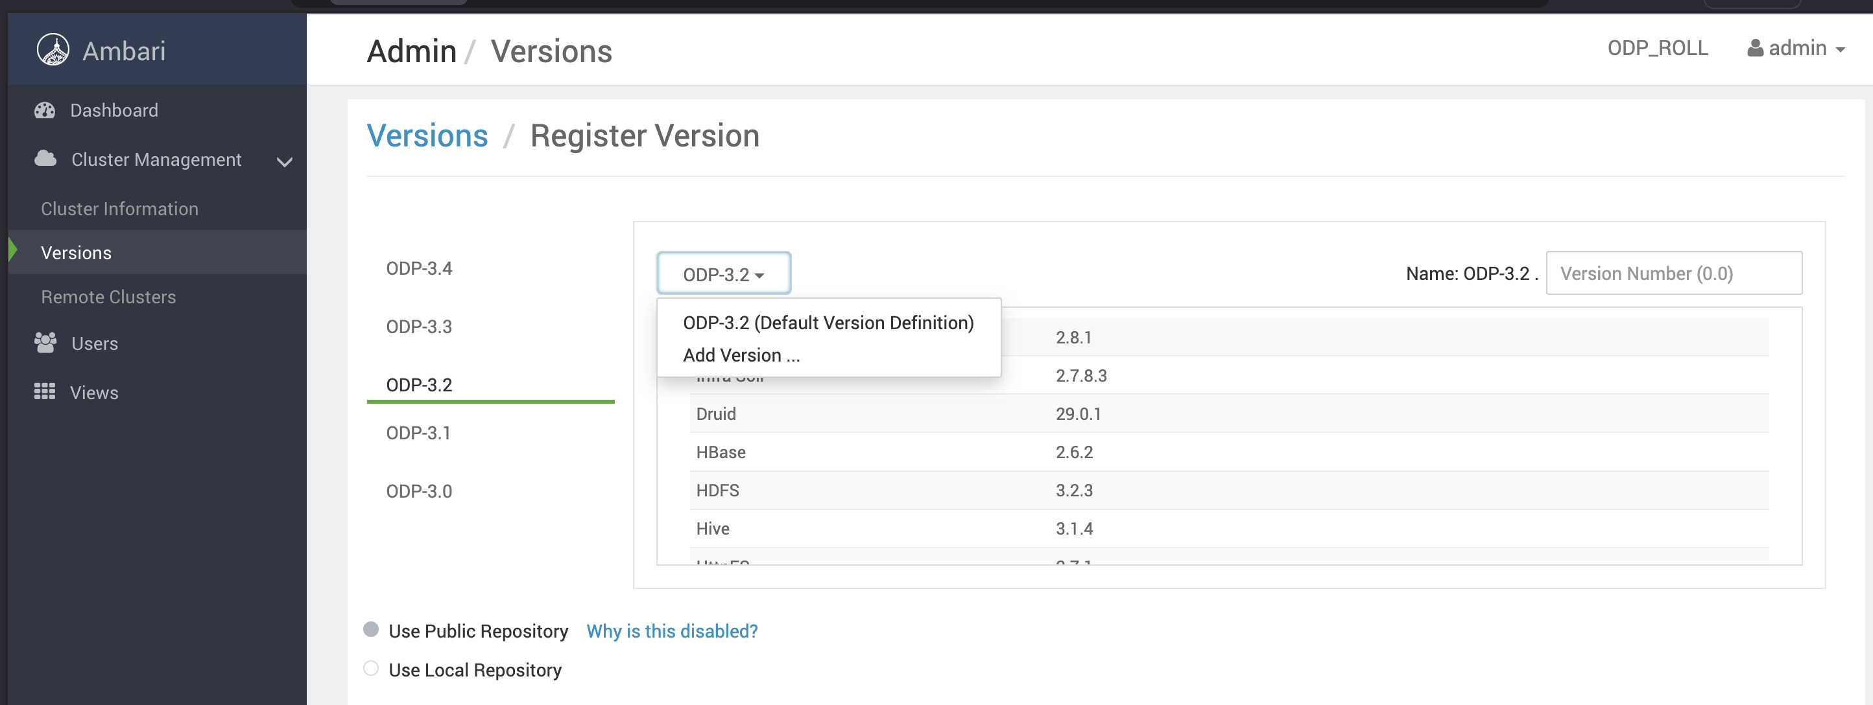Switch to the ODP-3.1 stack tab
Viewport: 1873px width, 705px height.
(x=418, y=433)
